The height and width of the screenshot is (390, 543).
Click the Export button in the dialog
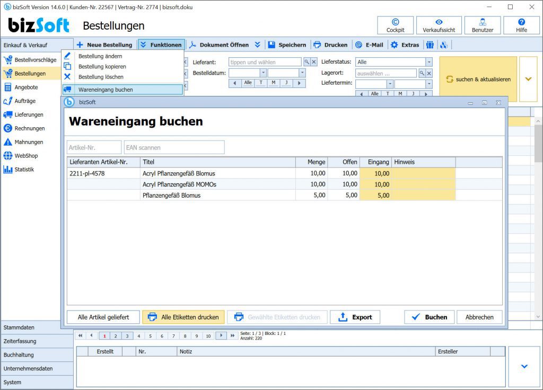pyautogui.click(x=355, y=317)
